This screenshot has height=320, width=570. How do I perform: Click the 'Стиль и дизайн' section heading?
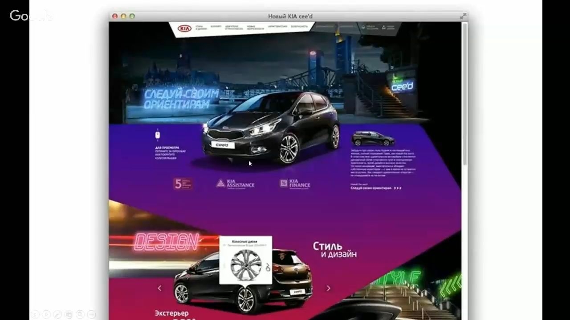click(x=335, y=250)
